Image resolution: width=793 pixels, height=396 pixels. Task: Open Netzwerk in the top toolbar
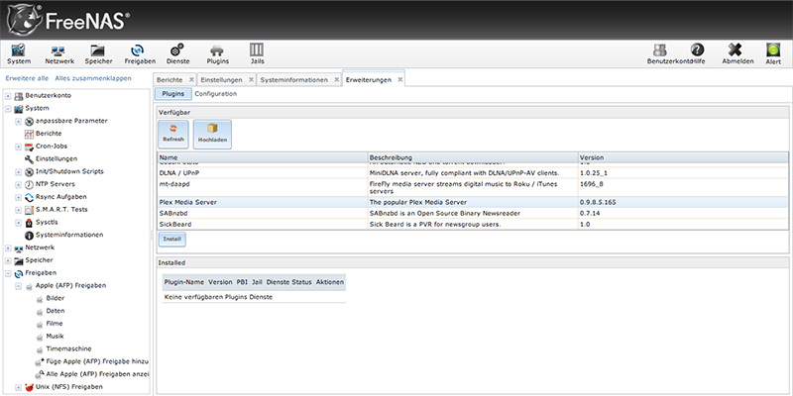(59, 54)
